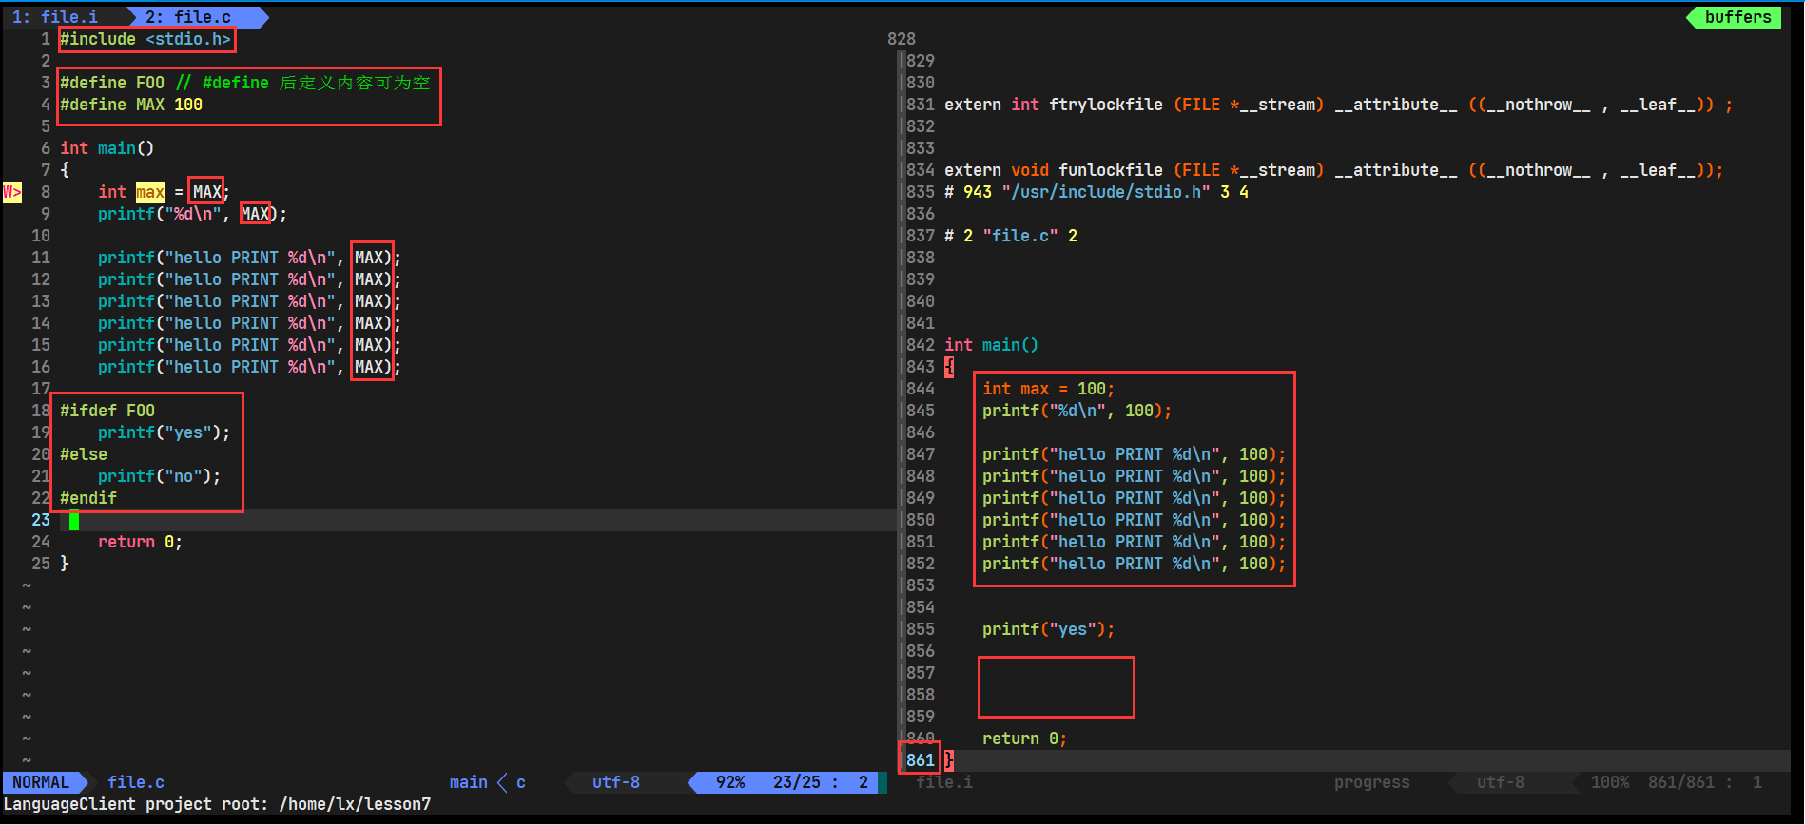
Task: Click printf("yes") on line 855
Action: [x=1048, y=629]
